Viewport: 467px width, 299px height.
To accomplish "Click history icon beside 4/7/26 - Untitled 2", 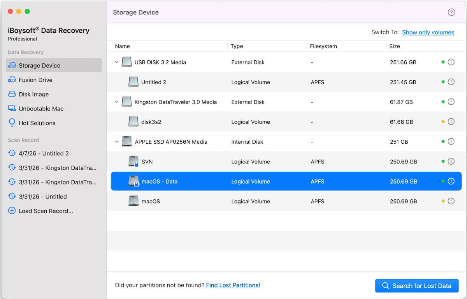I will tap(12, 153).
